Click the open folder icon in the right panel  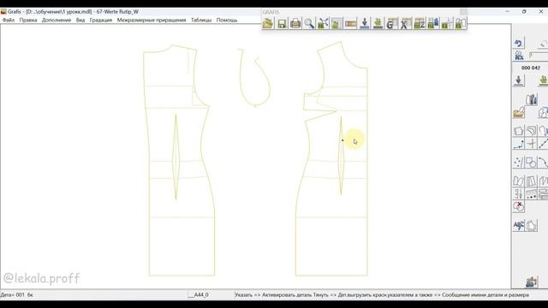(x=519, y=112)
